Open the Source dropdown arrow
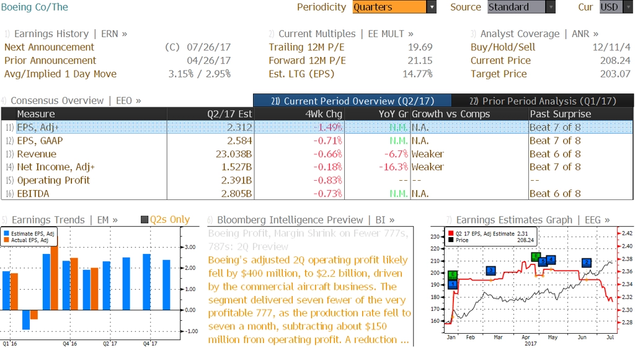 (x=551, y=7)
